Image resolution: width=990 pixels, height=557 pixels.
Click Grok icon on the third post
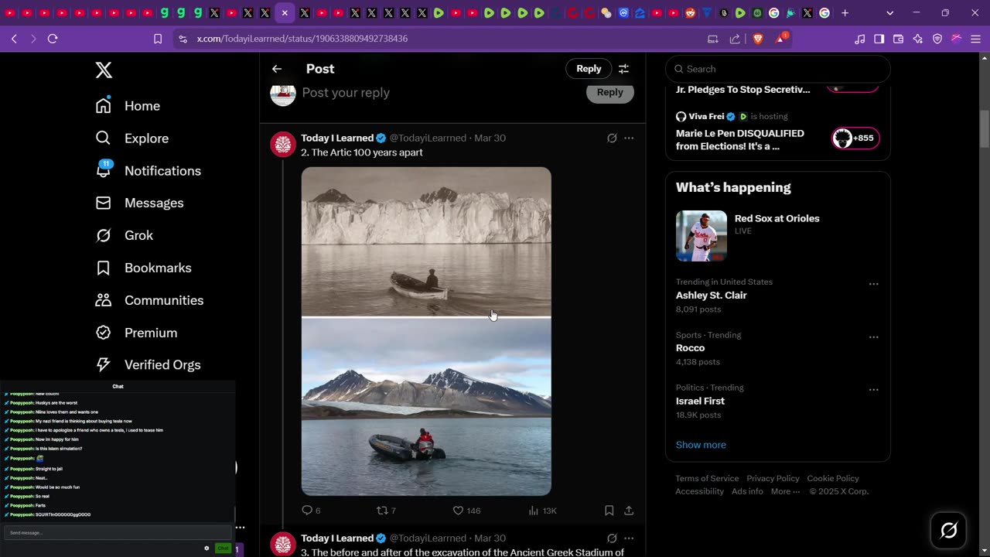point(612,538)
